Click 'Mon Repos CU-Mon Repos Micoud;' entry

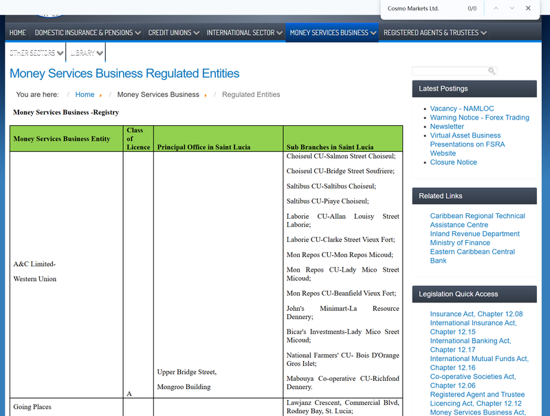[x=340, y=255]
